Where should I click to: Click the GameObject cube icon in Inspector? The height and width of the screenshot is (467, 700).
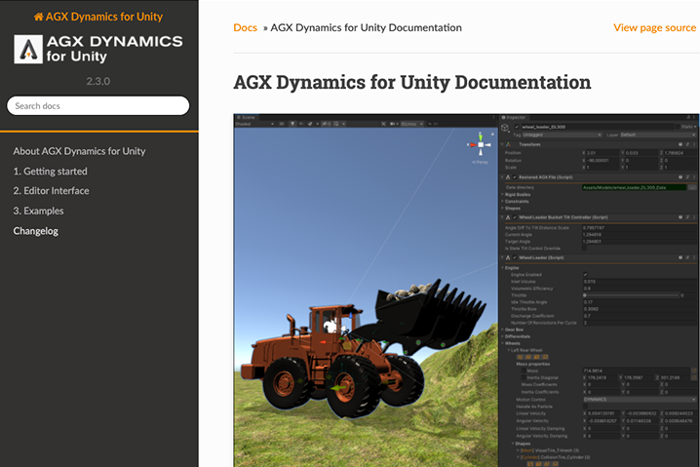[x=505, y=128]
